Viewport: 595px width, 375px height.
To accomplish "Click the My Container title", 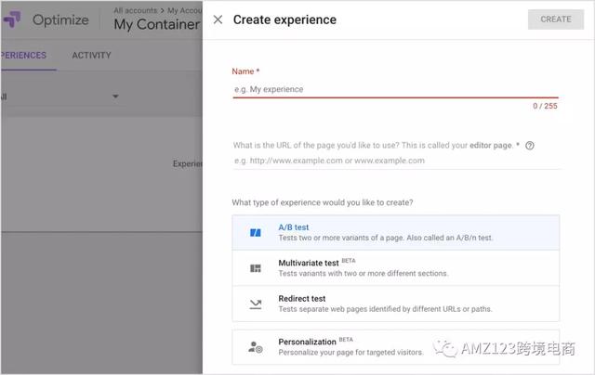I will [x=157, y=24].
